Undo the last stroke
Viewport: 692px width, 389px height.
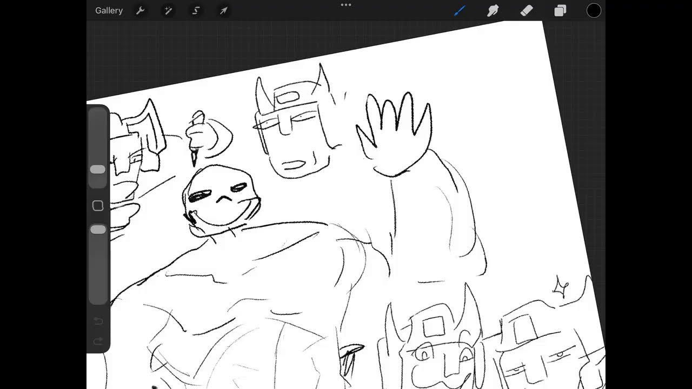pos(98,321)
